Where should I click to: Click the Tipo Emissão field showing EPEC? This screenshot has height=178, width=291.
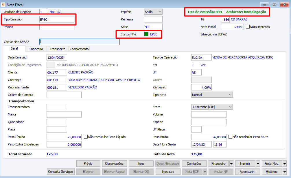[57, 19]
